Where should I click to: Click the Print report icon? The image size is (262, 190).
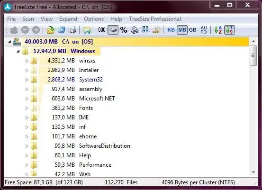pyautogui.click(x=72, y=30)
